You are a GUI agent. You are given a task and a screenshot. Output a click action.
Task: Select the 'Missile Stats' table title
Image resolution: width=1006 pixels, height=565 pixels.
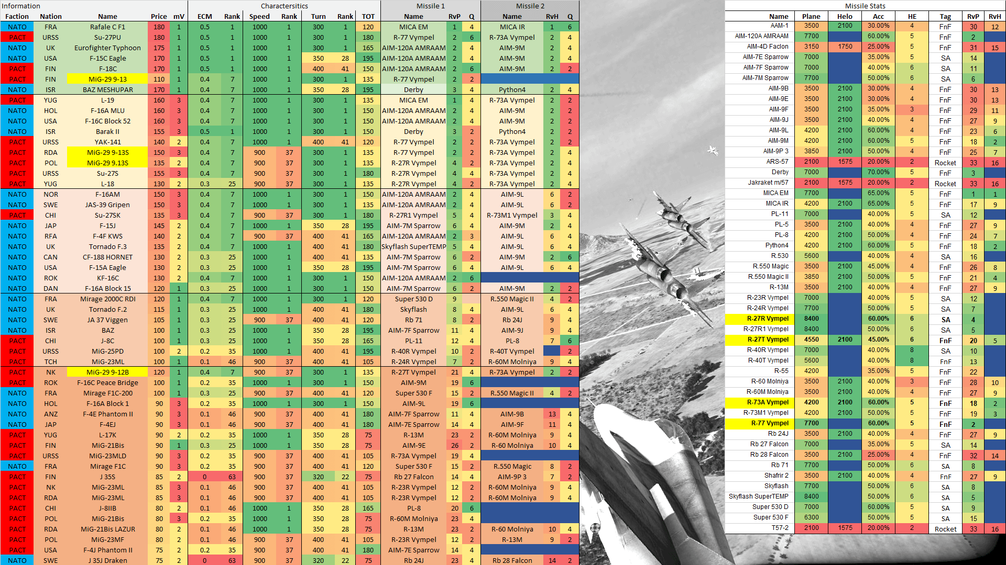click(865, 6)
